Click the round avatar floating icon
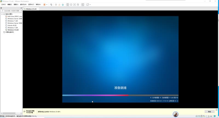The image size is (219, 118). 175,114
